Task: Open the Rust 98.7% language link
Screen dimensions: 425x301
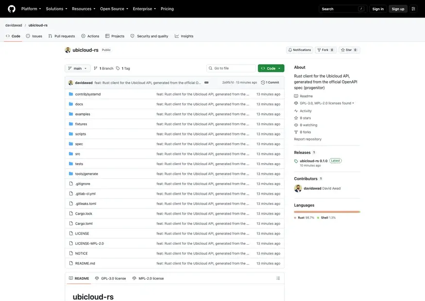Action: pyautogui.click(x=304, y=218)
